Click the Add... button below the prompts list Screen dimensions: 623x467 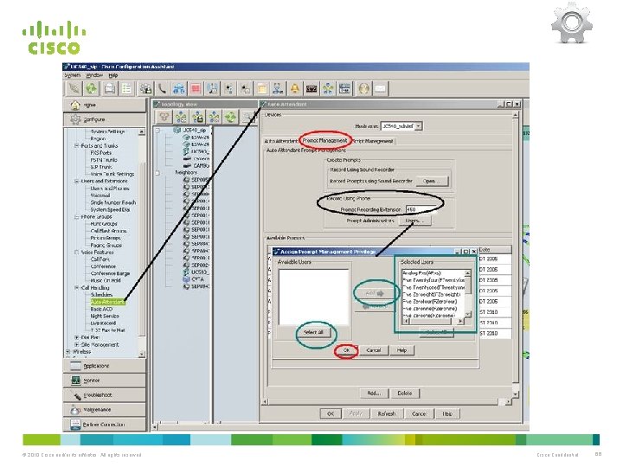[x=374, y=393]
